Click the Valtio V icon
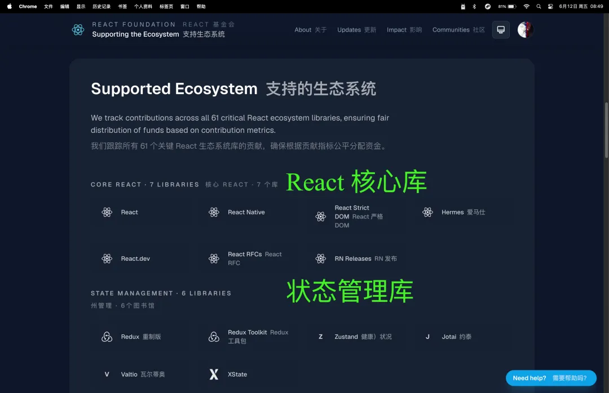This screenshot has height=393, width=609. point(107,374)
